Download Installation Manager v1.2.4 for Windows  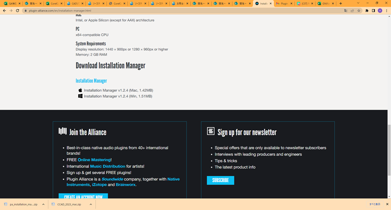click(118, 96)
